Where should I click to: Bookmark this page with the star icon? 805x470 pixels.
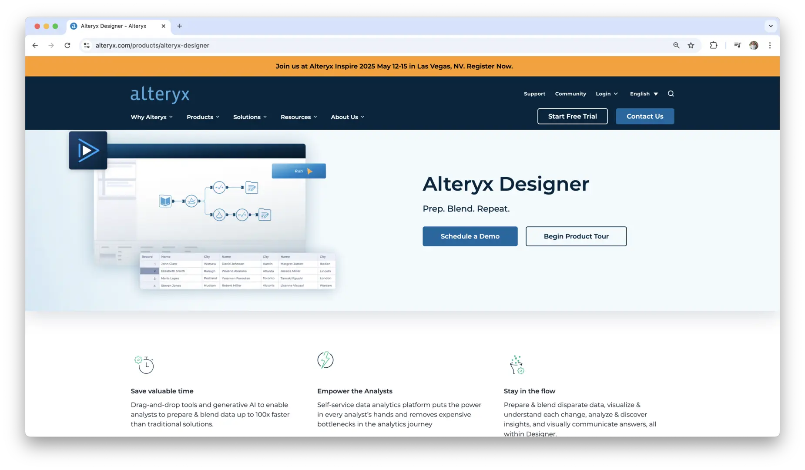pos(691,45)
